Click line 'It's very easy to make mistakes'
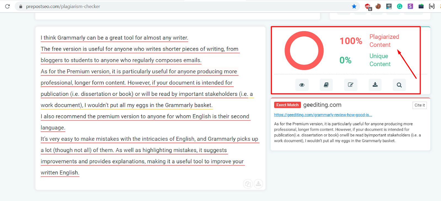 (x=149, y=139)
